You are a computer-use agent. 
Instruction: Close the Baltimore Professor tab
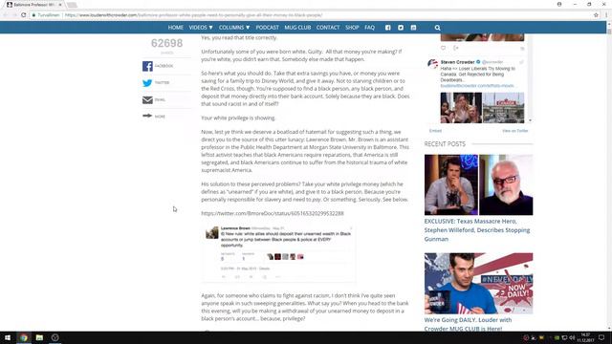pyautogui.click(x=60, y=5)
